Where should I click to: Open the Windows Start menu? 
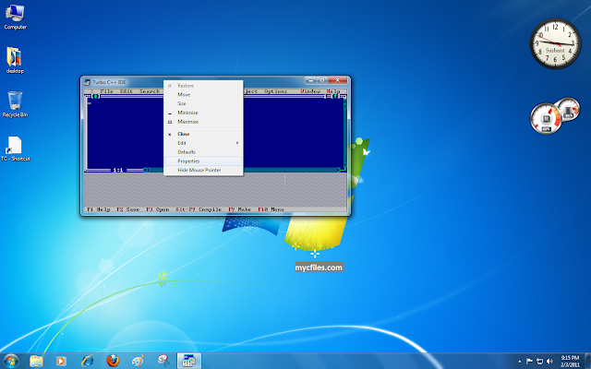(10, 361)
